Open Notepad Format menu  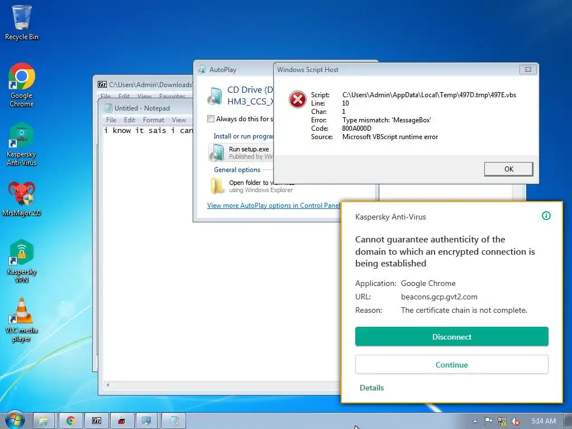coord(154,120)
